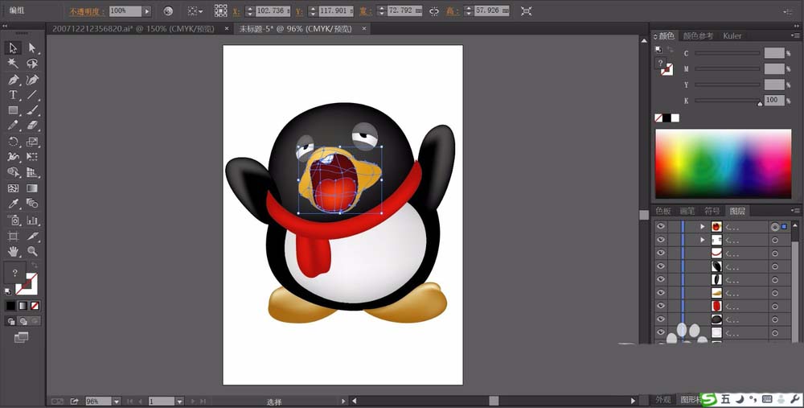Click the Change Screen Mode icon
This screenshot has width=804, height=408.
click(x=21, y=337)
